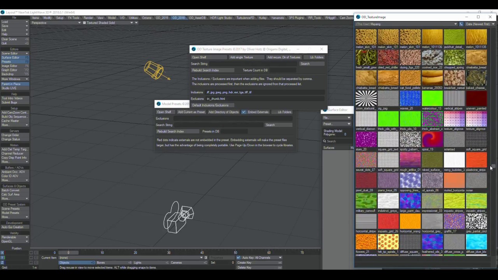This screenshot has width=498, height=280.
Task: Click the timeline frame slider handle
Action: coord(68,253)
